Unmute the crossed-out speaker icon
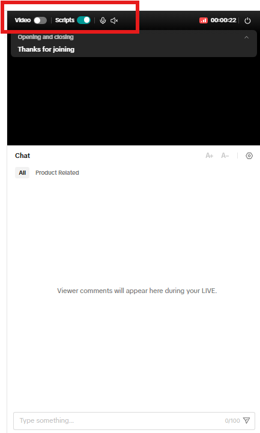 pos(114,20)
